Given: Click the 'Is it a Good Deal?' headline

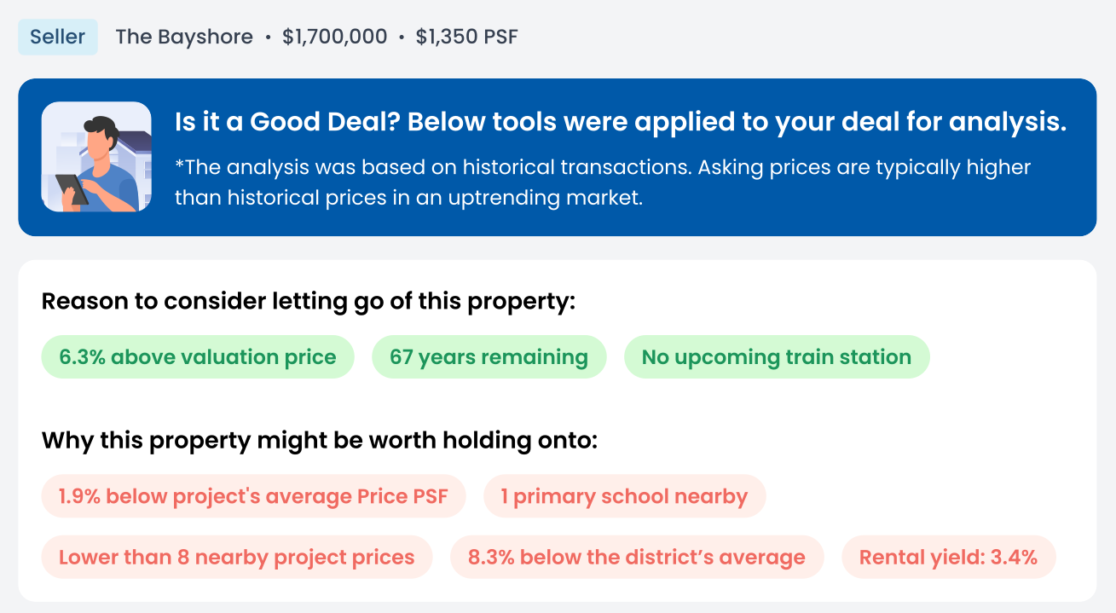Looking at the screenshot, I should click(x=620, y=123).
